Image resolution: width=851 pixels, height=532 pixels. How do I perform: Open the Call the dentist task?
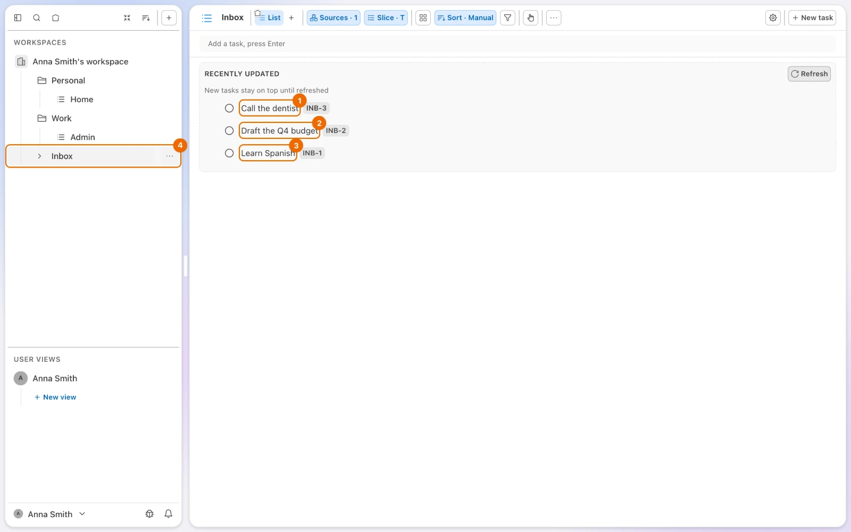pyautogui.click(x=270, y=109)
